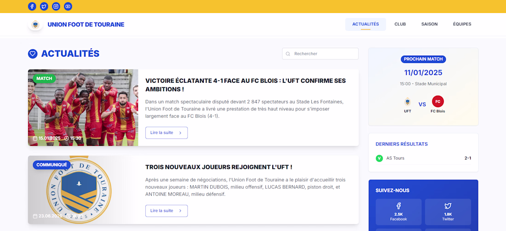Click the heart icon beside the Actualités heading
This screenshot has height=231, width=506.
(x=33, y=54)
